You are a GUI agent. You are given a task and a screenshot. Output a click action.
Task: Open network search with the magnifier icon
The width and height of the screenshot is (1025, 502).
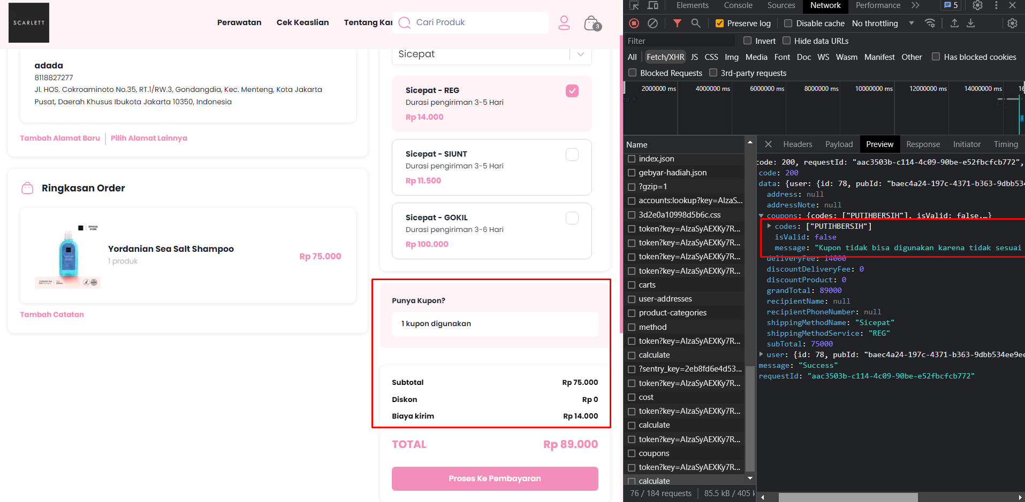[x=696, y=23]
